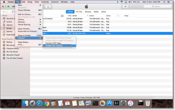Open the AirPlay button in toolbar

[48, 7]
